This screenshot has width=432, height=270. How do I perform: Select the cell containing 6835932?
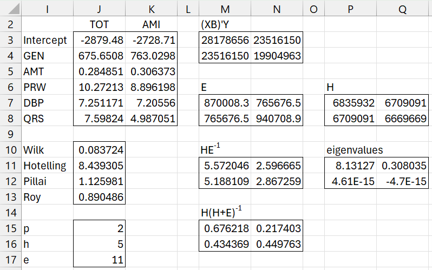(350, 103)
